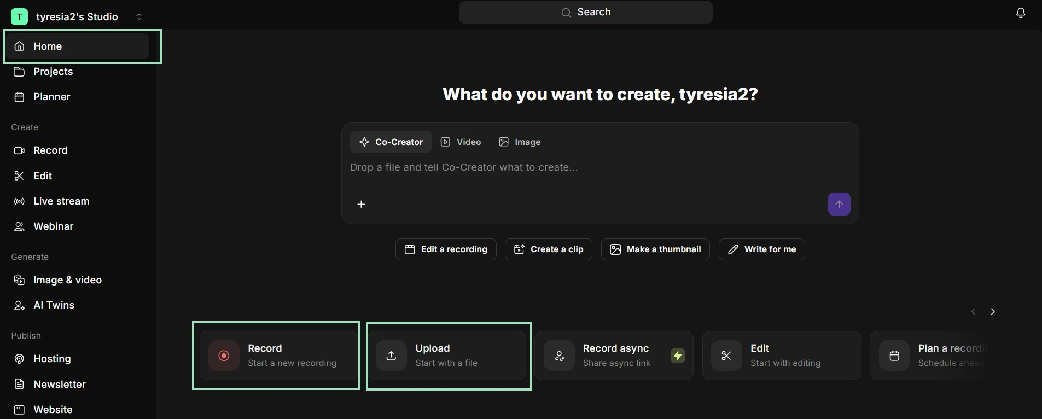Start a new recording card
The width and height of the screenshot is (1042, 419).
click(278, 356)
